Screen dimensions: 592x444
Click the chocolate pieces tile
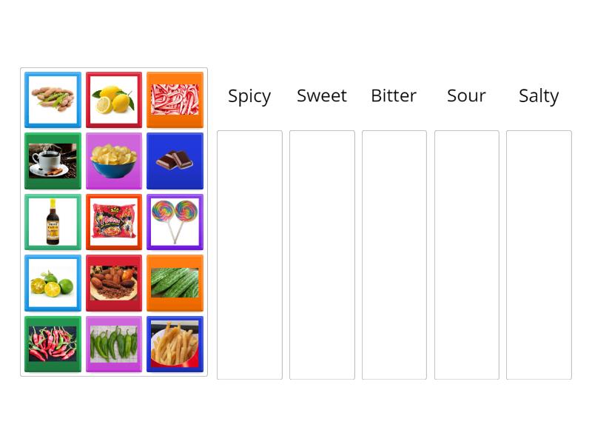pos(175,161)
